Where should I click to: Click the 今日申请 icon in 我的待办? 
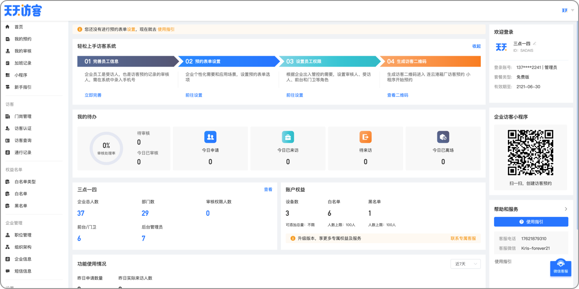(x=210, y=137)
